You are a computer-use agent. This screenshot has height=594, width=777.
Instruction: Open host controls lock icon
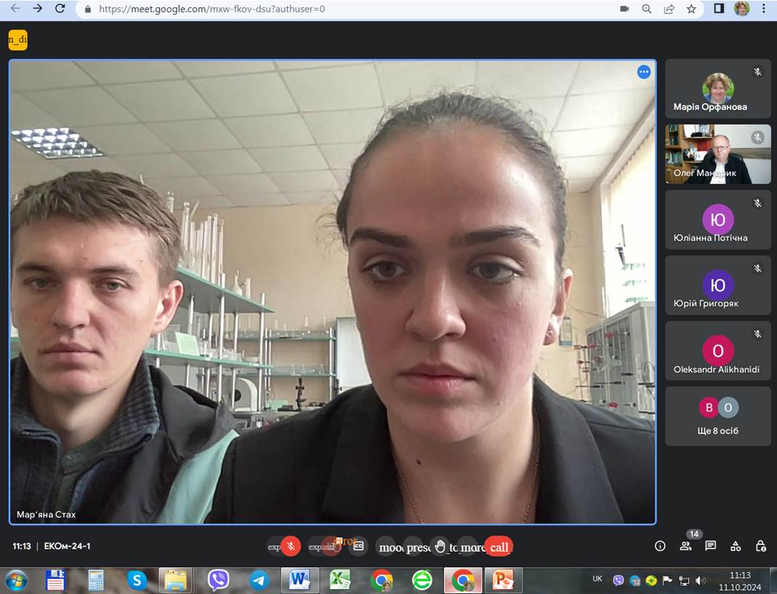pos(761,546)
